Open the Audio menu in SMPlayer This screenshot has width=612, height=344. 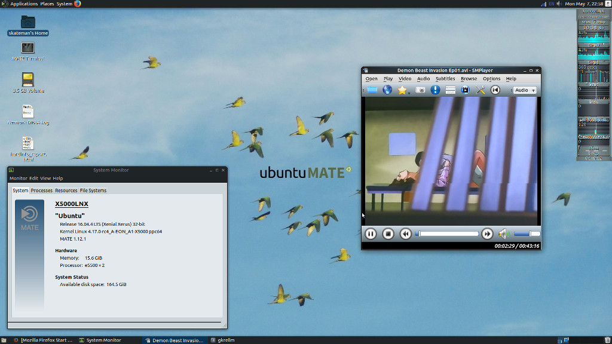point(423,79)
